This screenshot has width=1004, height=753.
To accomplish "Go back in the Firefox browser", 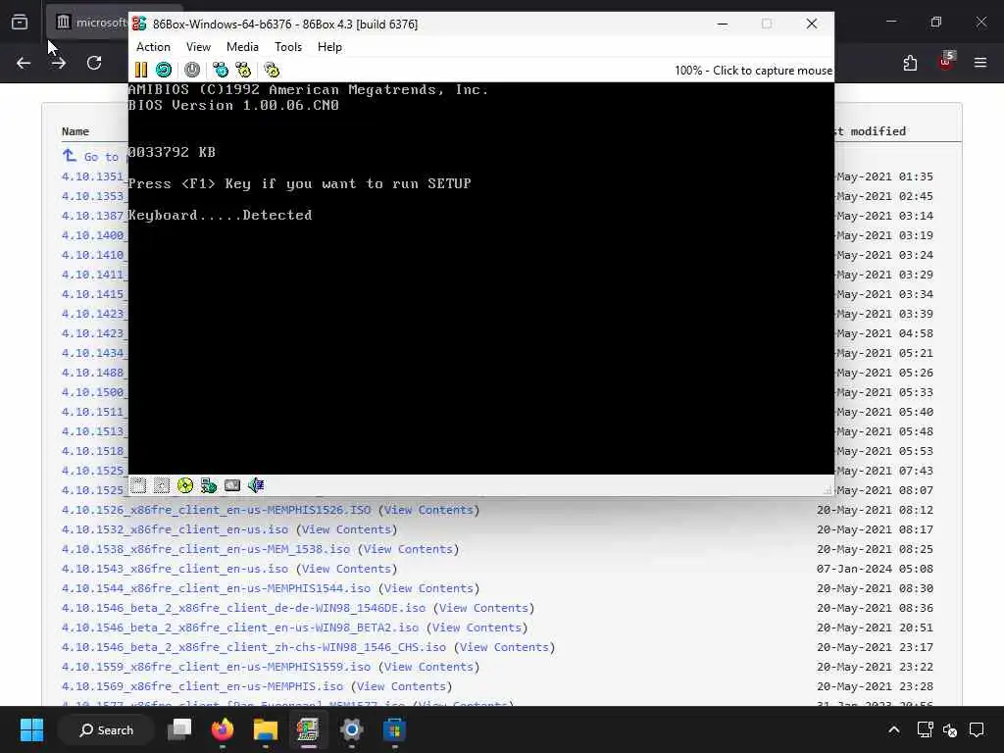I will (24, 63).
